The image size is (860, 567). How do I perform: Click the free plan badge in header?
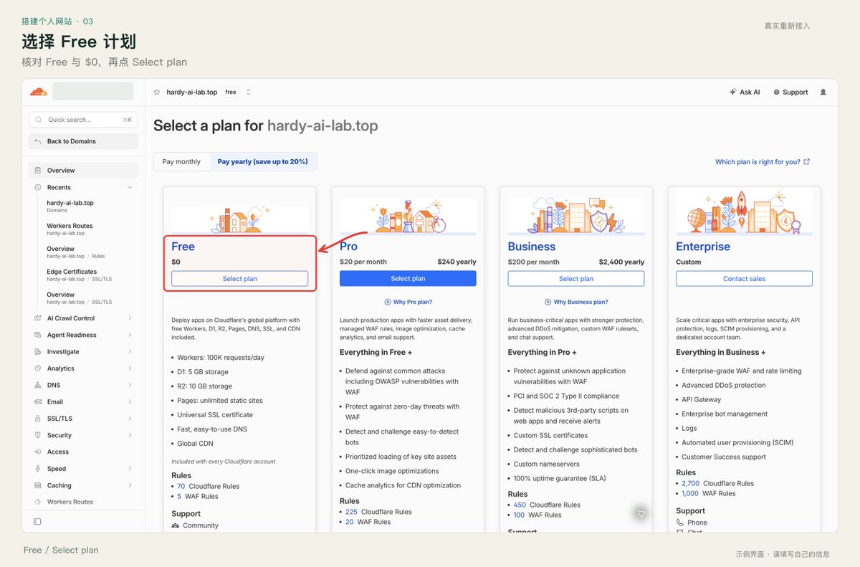231,92
